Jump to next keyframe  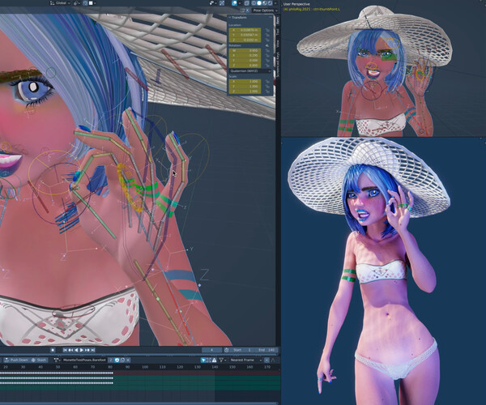[87, 350]
